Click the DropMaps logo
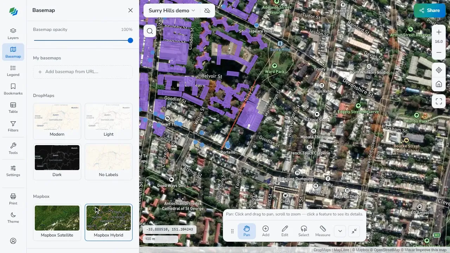 pos(13,12)
